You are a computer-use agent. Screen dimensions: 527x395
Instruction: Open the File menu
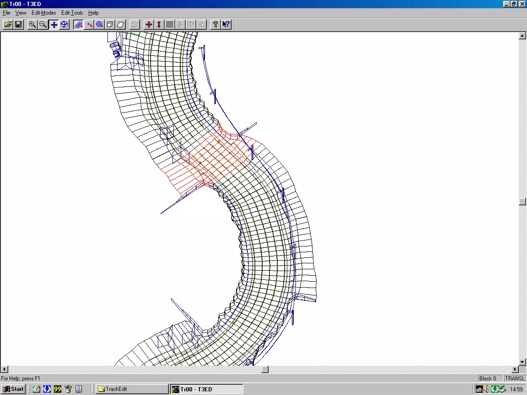pyautogui.click(x=6, y=13)
